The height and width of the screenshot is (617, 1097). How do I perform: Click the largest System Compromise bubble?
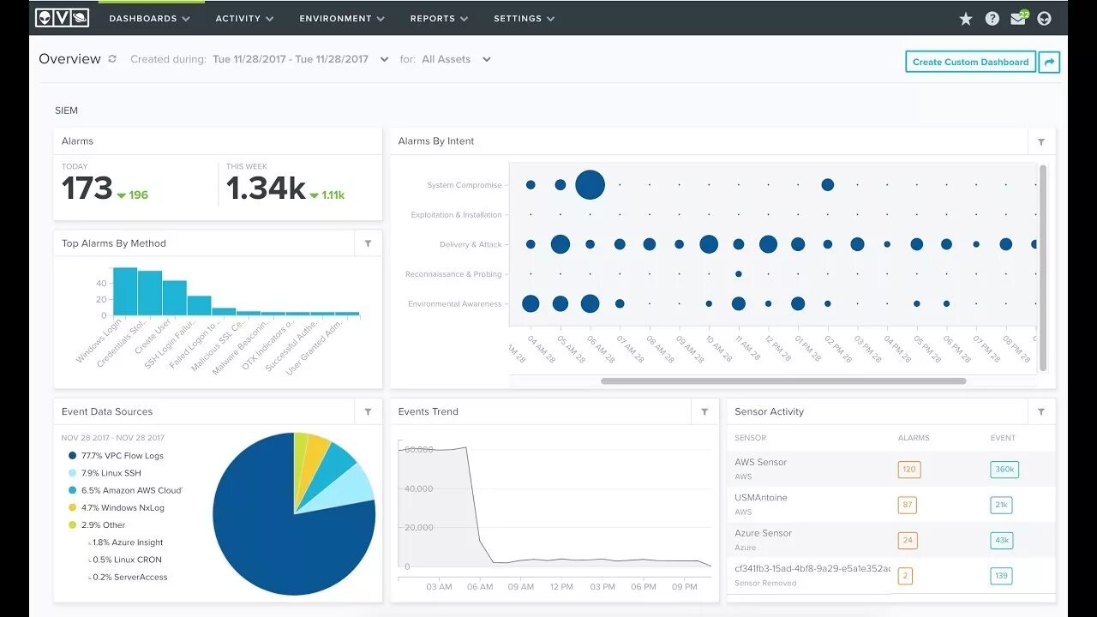click(590, 184)
